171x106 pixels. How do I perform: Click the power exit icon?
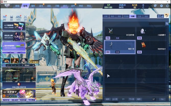click(167, 6)
